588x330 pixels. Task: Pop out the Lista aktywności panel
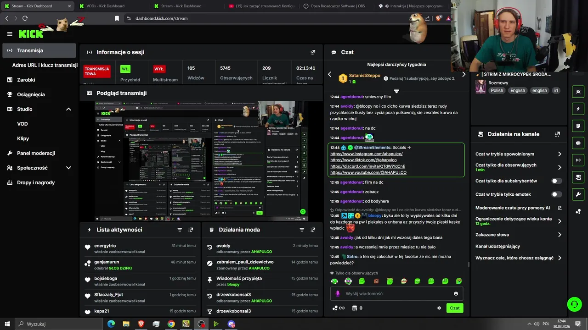[191, 230]
